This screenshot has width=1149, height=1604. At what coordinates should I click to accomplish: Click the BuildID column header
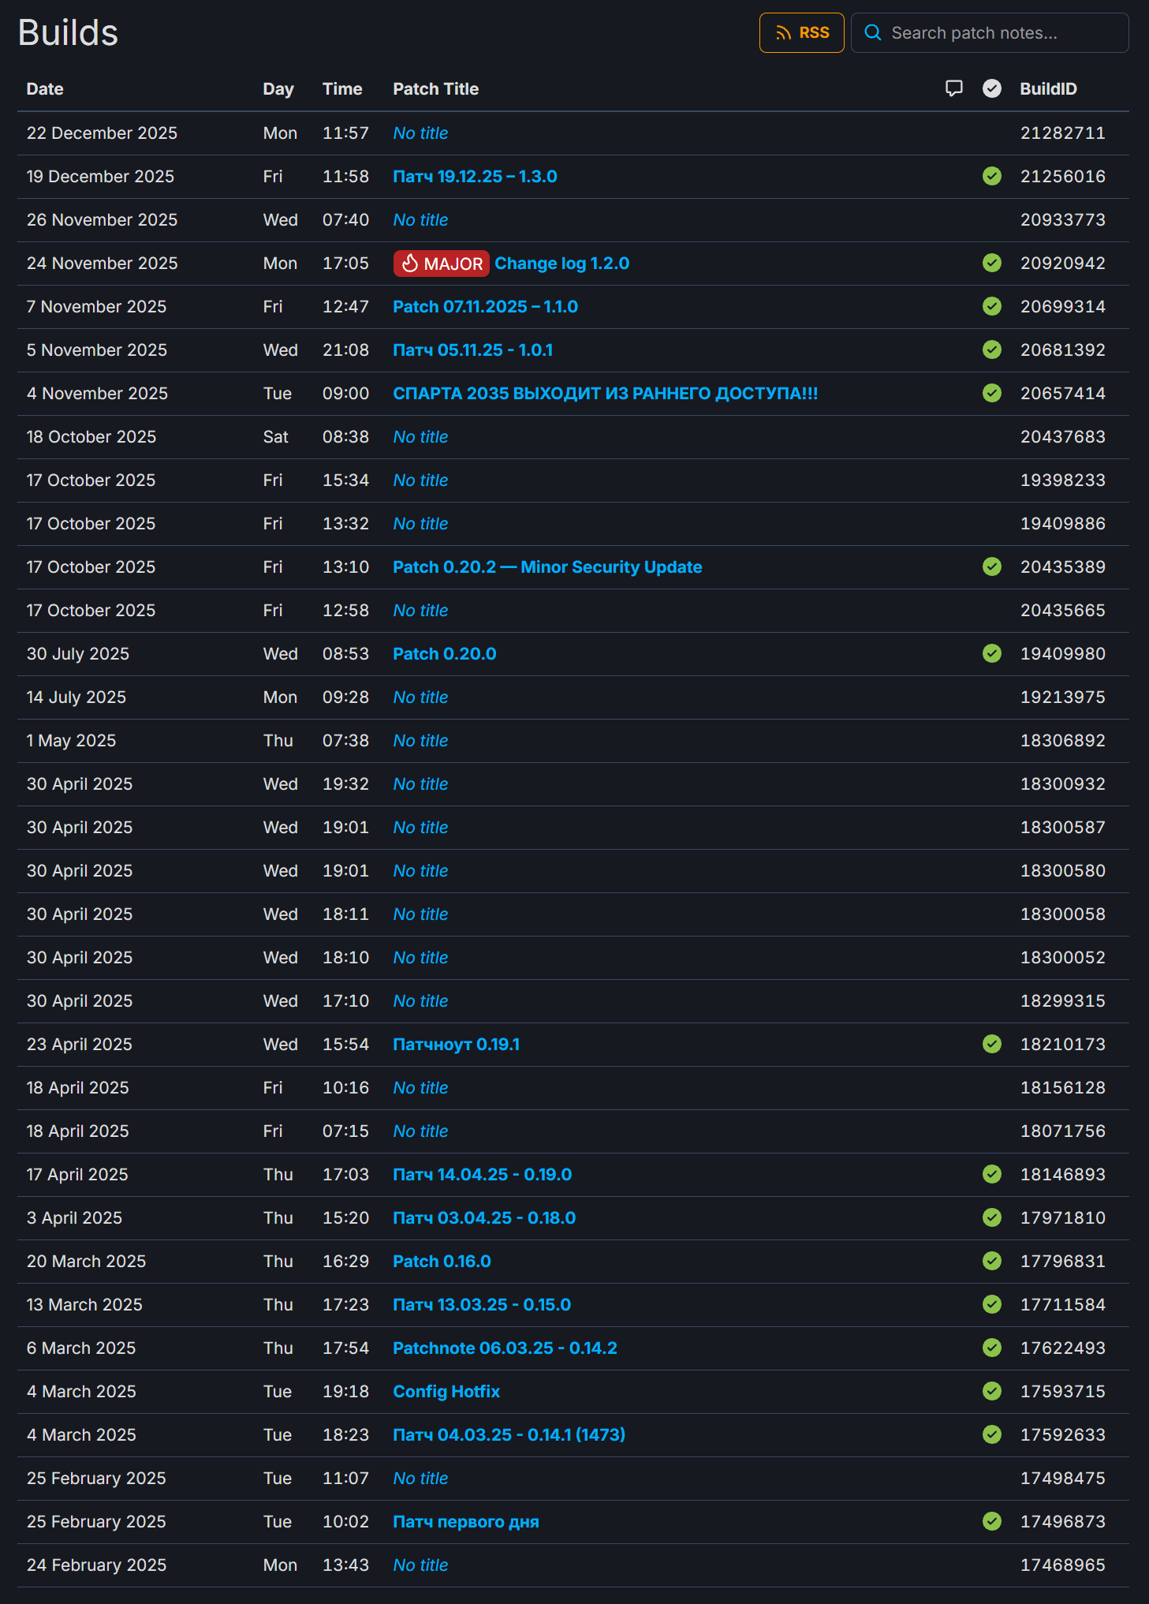pyautogui.click(x=1047, y=89)
